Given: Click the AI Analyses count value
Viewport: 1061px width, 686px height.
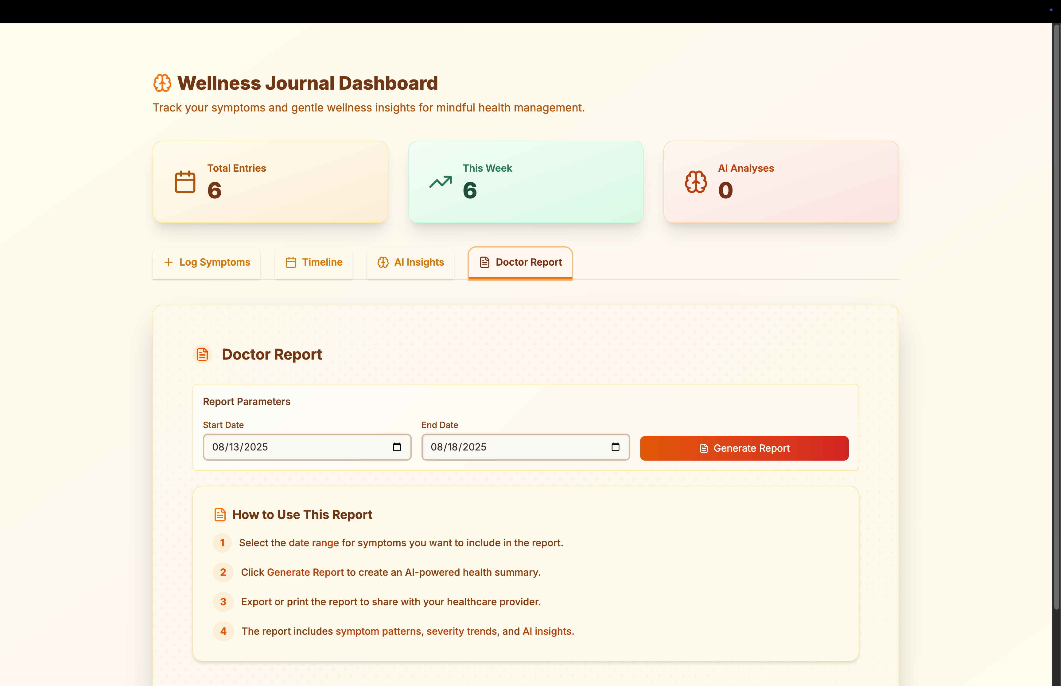Looking at the screenshot, I should coord(725,191).
